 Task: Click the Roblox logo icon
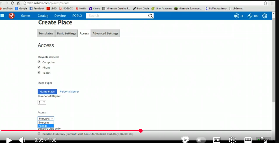pyautogui.click(x=12, y=16)
